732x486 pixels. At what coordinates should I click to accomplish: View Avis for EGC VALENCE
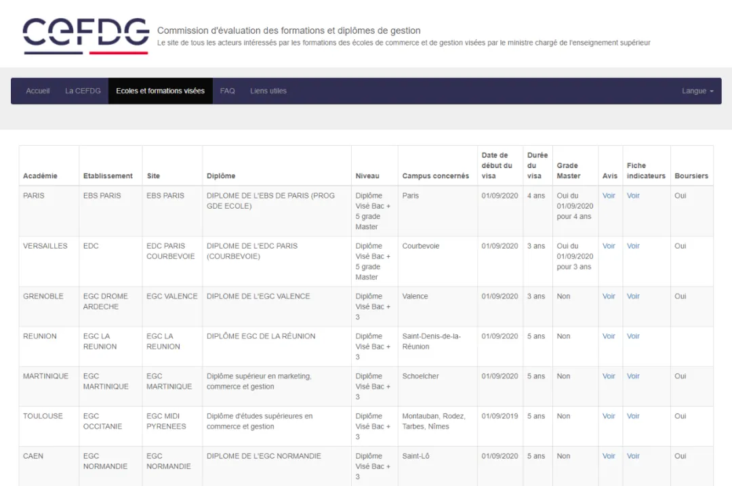coord(608,296)
